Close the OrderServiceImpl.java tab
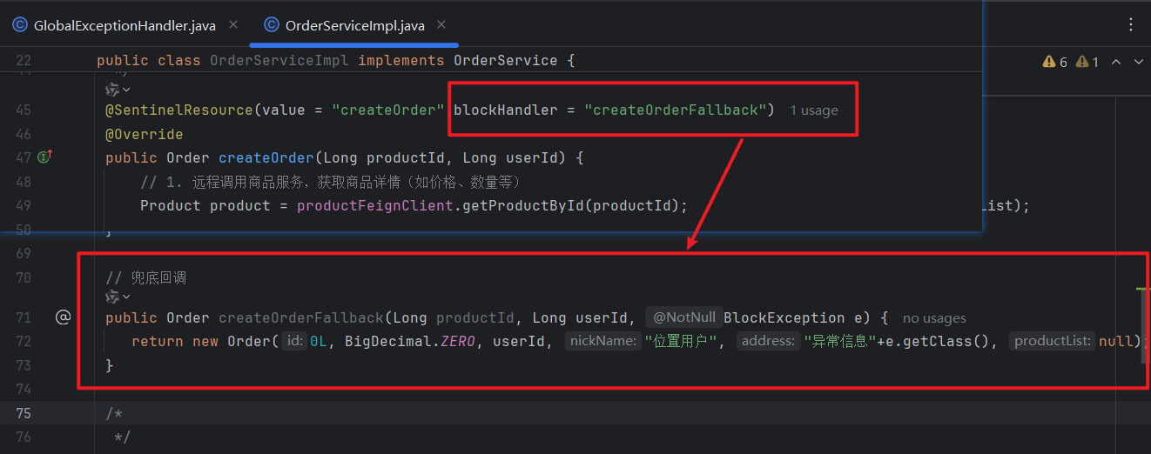 tap(442, 25)
